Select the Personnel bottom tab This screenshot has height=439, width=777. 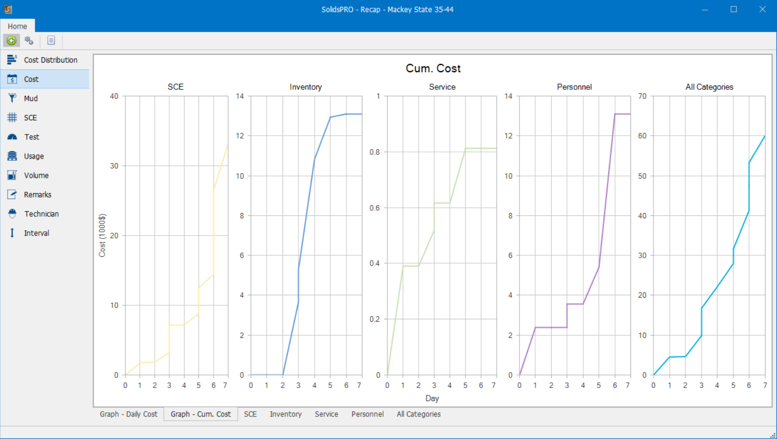(367, 414)
